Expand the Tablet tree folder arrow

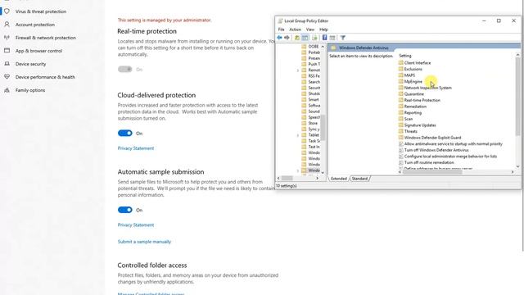(x=298, y=135)
